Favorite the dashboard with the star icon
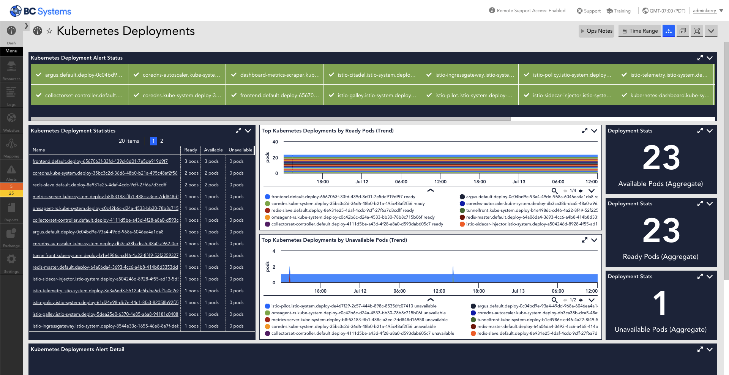The width and height of the screenshot is (729, 375). [x=49, y=31]
